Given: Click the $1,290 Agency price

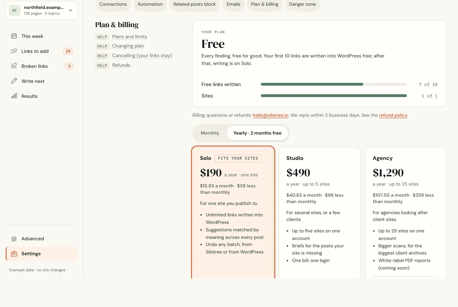Looking at the screenshot, I should click(388, 173).
